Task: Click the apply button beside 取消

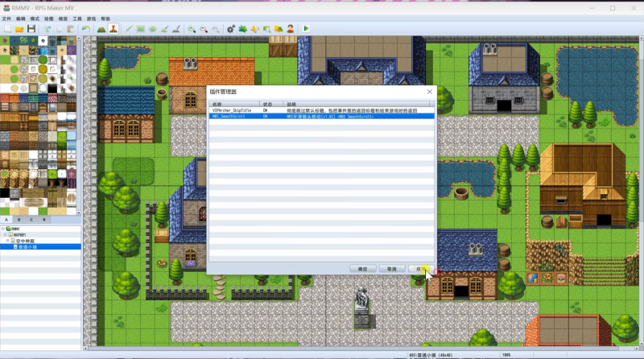Action: [419, 269]
